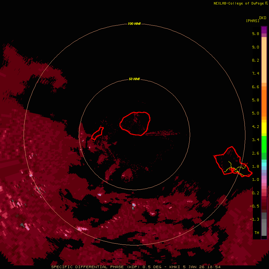
Task: Pick the pale peach segment of the color scale
Action: coord(264,61)
